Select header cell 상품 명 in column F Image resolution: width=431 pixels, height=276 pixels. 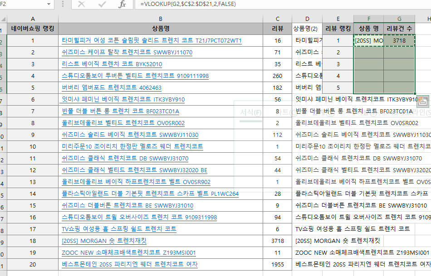(368, 29)
